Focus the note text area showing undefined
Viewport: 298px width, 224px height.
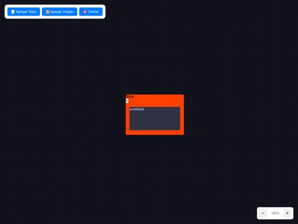155,118
